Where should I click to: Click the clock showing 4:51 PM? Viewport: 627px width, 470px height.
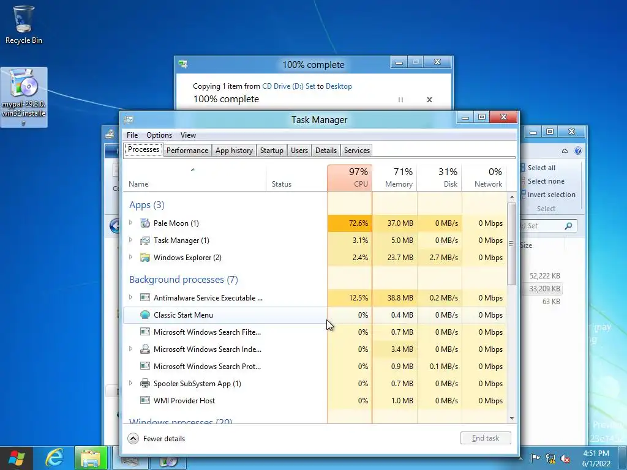596,453
